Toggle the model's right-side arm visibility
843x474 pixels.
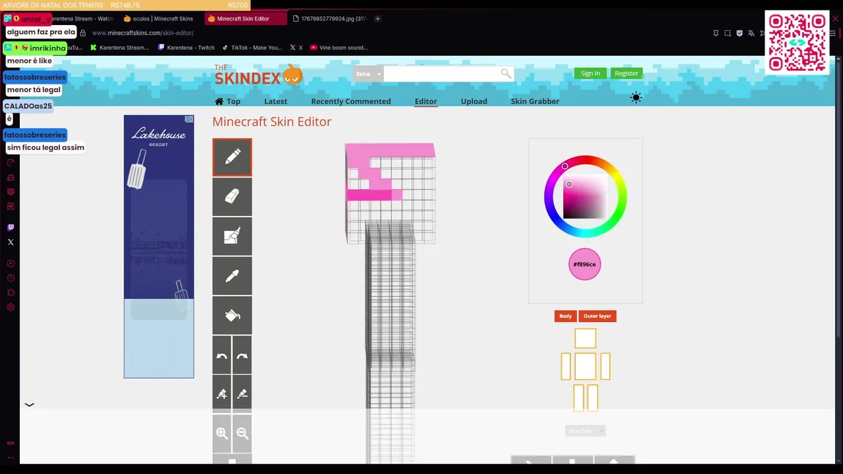pyautogui.click(x=605, y=366)
